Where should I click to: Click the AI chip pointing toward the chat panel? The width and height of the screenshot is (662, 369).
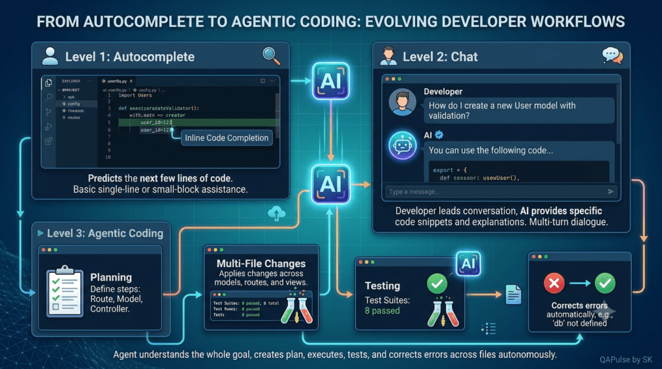331,184
